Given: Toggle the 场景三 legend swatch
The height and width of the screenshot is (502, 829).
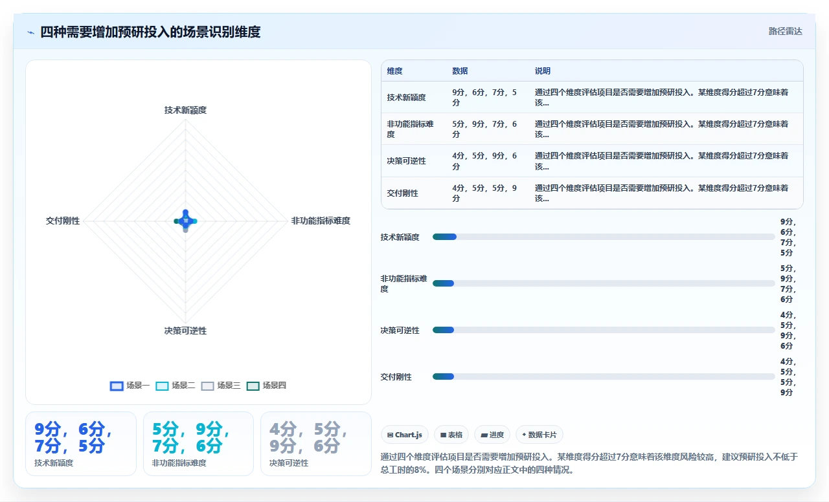Looking at the screenshot, I should point(207,386).
